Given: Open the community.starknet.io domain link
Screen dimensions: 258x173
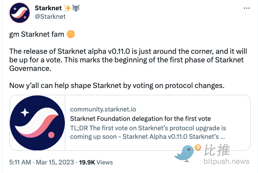Looking at the screenshot, I should pos(103,109).
